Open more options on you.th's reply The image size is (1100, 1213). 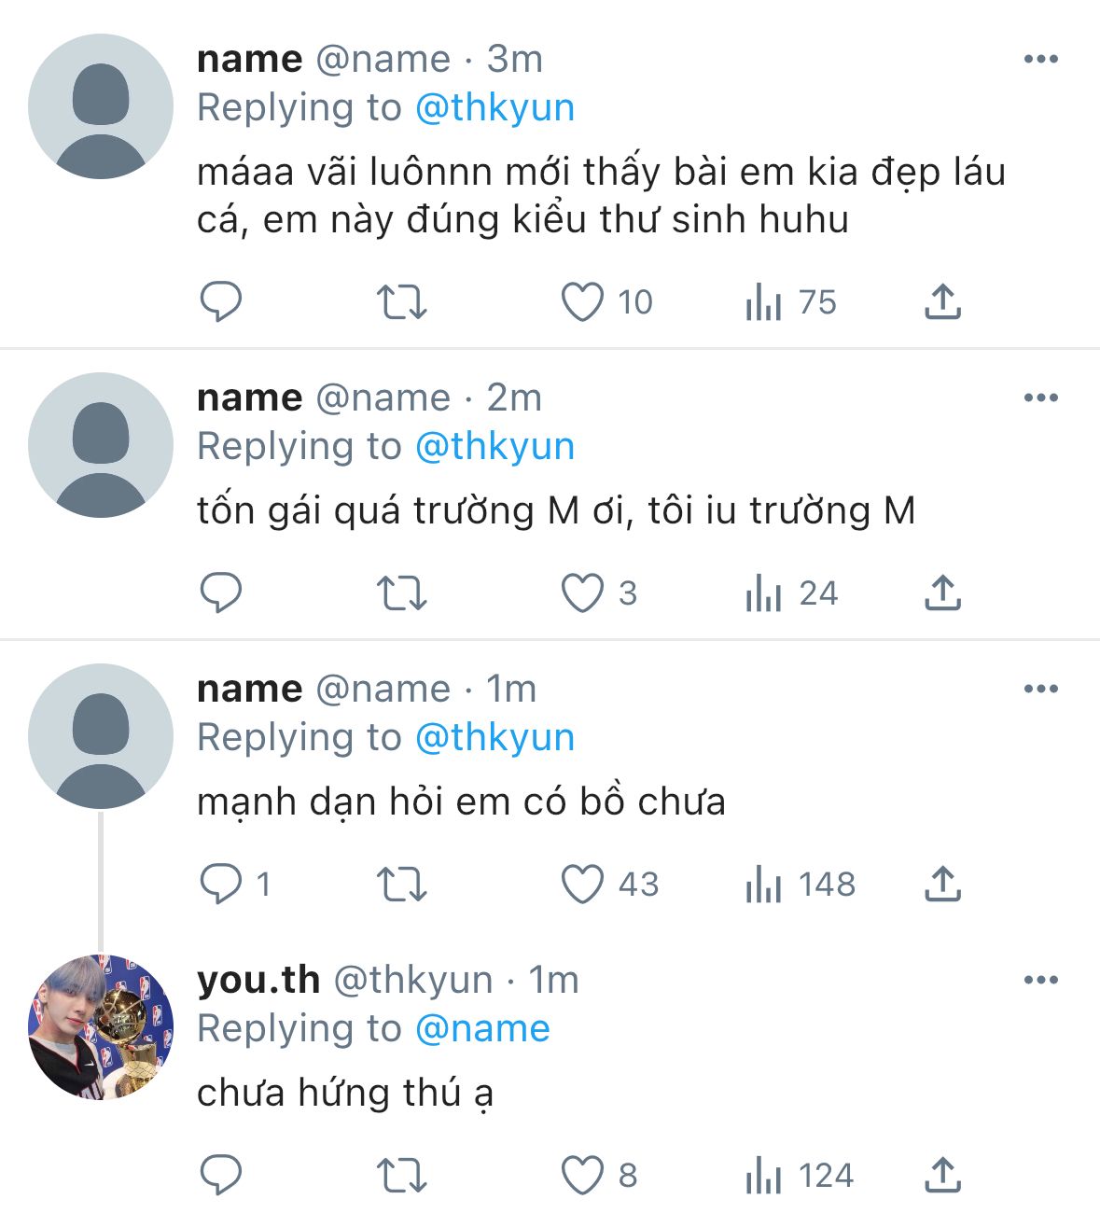coord(1040,980)
